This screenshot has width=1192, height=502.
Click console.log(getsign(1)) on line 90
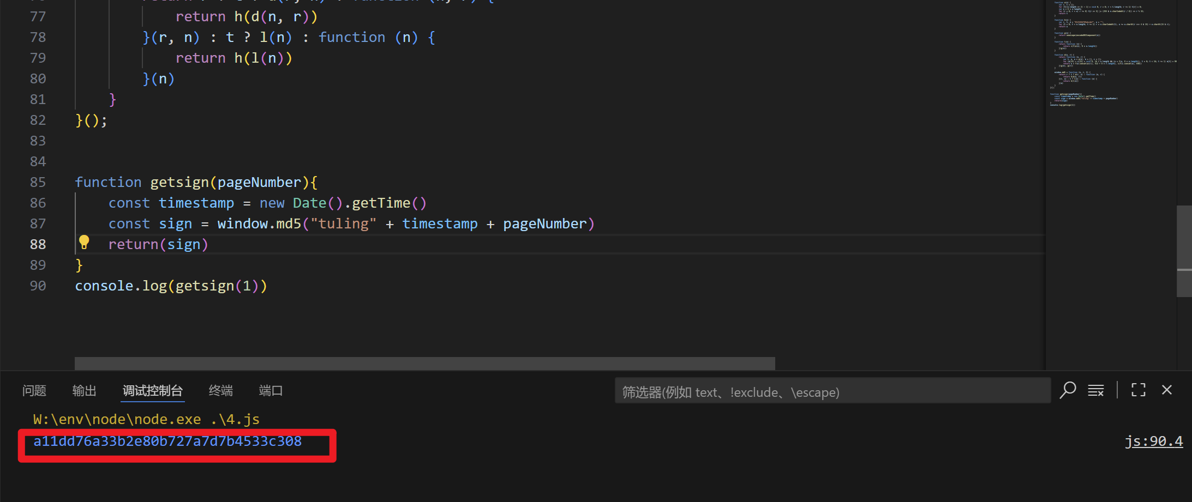pyautogui.click(x=171, y=286)
